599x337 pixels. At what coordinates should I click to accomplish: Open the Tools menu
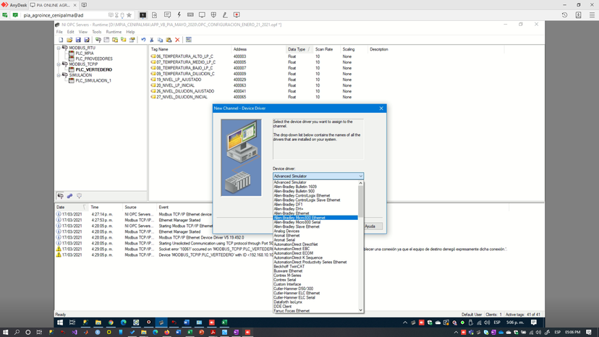[97, 32]
